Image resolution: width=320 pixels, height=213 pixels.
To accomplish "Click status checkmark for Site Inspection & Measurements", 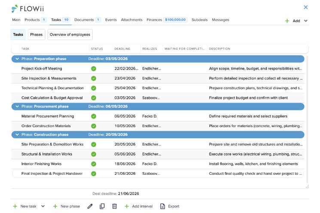I will tap(94, 78).
